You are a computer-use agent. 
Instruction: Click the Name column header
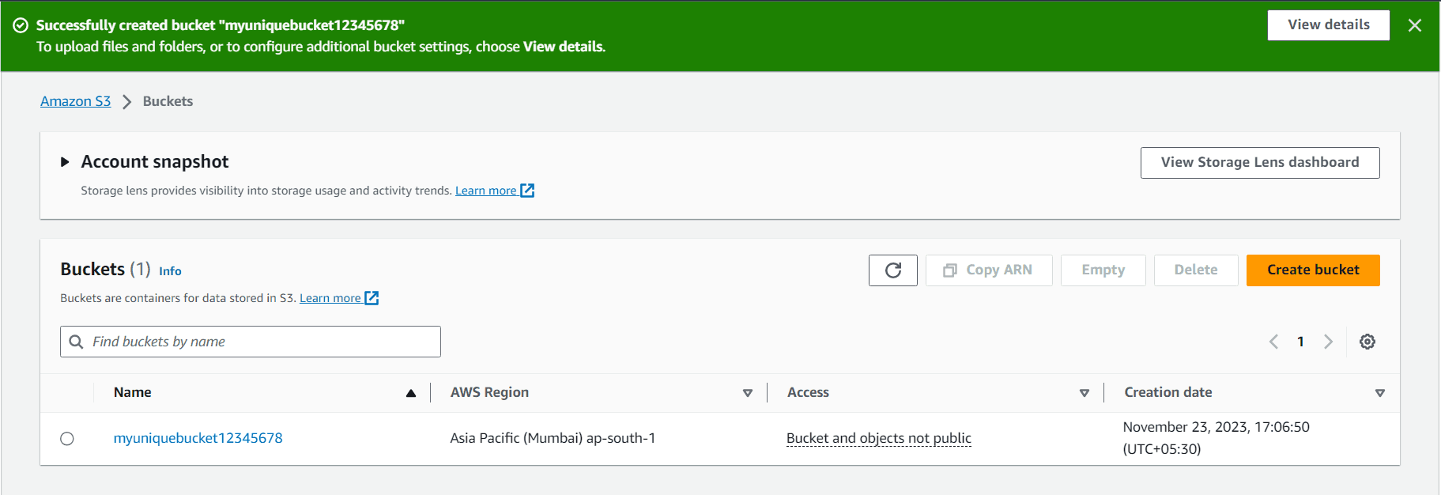click(132, 392)
